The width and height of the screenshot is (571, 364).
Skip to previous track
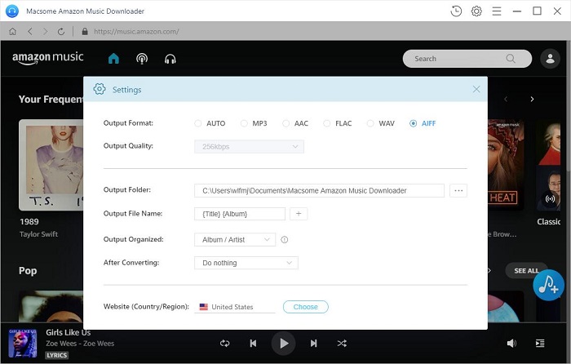pyautogui.click(x=253, y=344)
